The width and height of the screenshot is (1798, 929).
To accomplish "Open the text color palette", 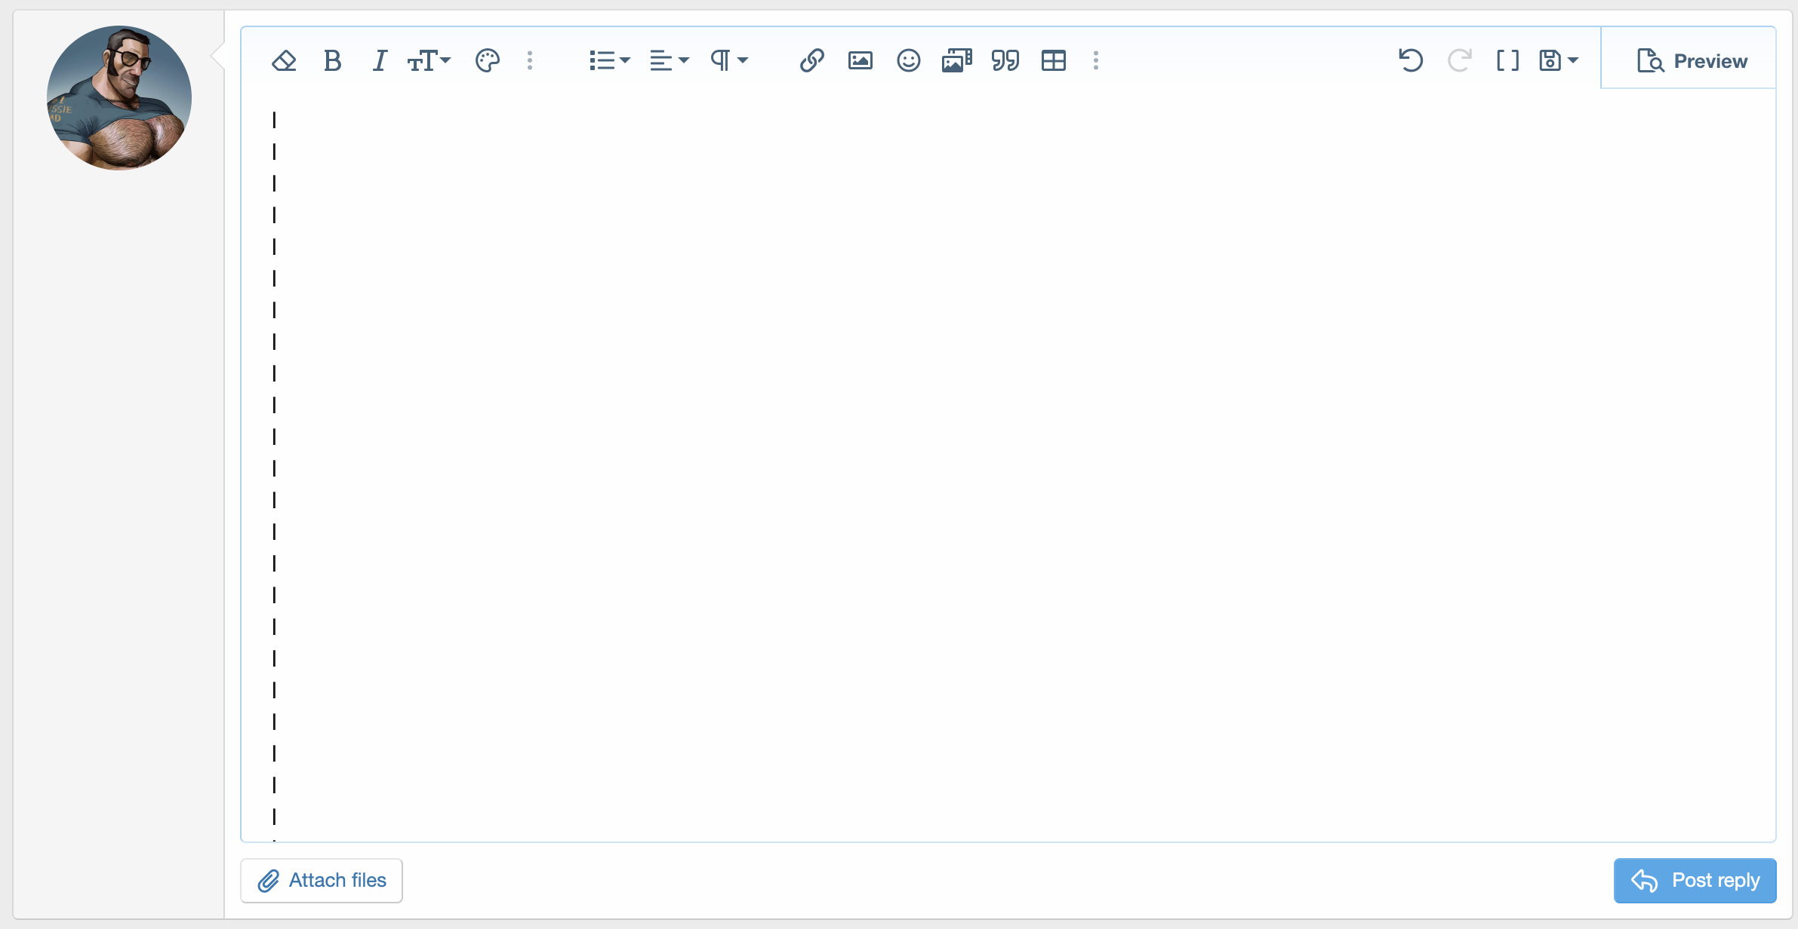I will [x=487, y=60].
